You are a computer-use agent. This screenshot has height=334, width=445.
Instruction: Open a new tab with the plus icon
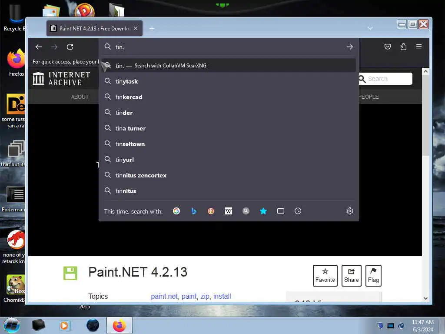[152, 29]
